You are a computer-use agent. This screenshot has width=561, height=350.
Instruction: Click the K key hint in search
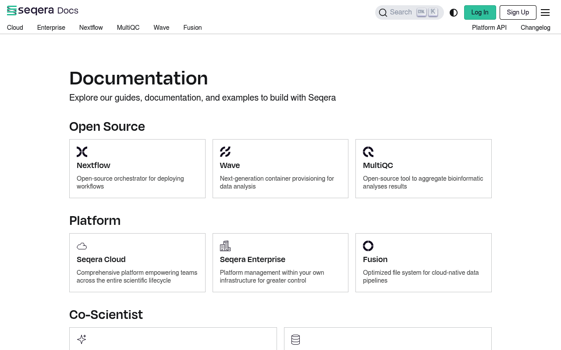433,12
